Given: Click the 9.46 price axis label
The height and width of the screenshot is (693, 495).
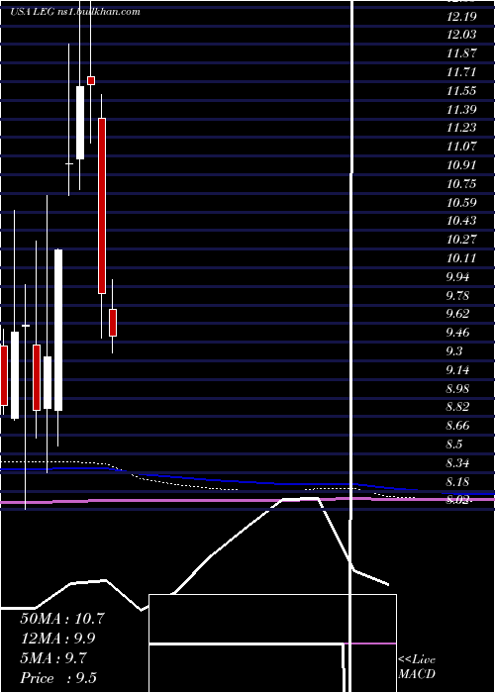Looking at the screenshot, I should (457, 333).
